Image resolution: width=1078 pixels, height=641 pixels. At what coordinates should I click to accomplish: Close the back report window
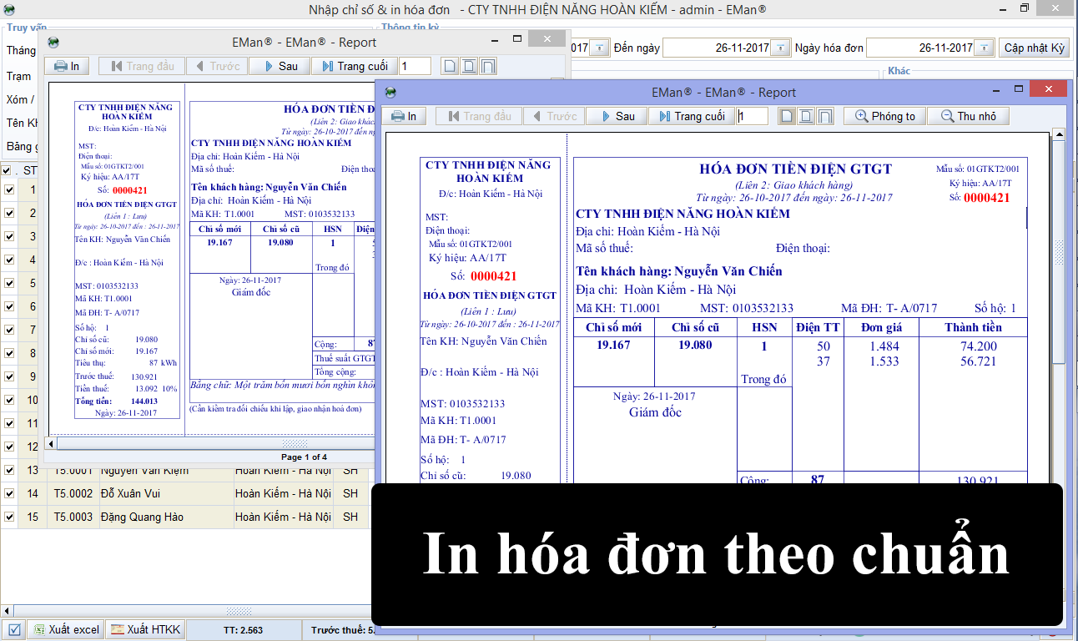[547, 38]
